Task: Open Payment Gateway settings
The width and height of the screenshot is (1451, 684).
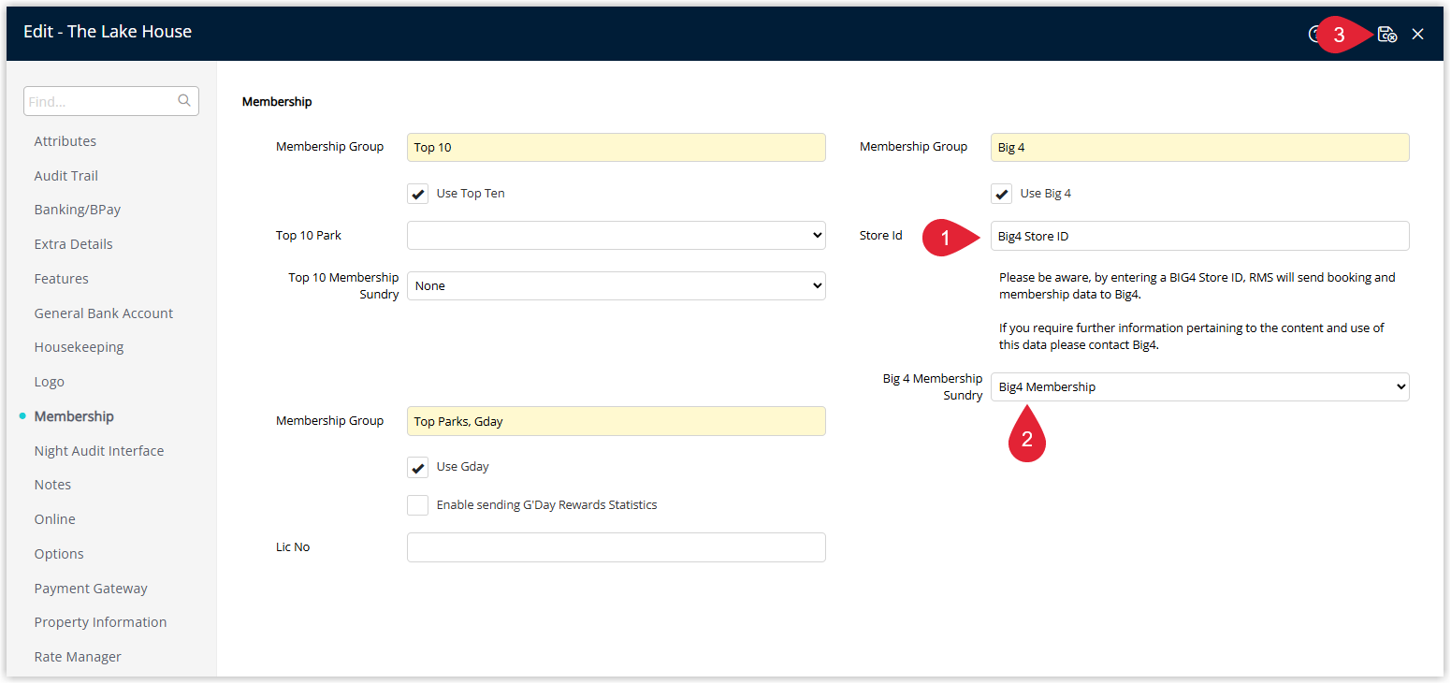Action: (x=91, y=589)
